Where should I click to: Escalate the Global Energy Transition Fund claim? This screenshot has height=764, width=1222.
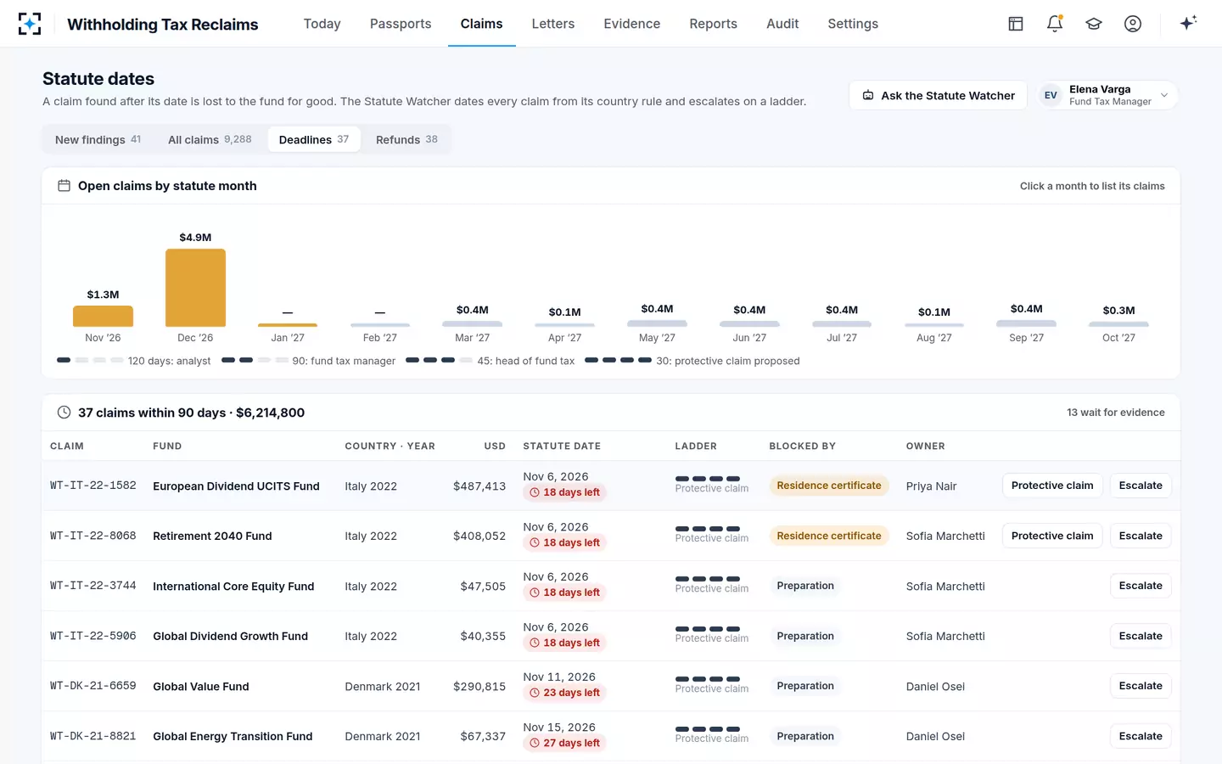coord(1141,736)
